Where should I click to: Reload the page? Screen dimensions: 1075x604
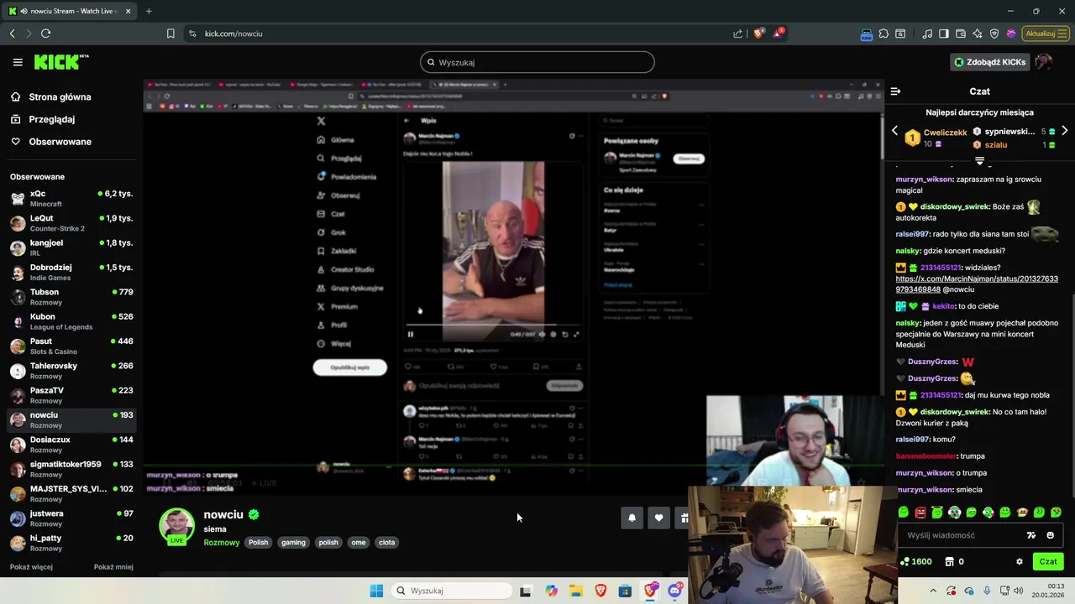[x=45, y=34]
